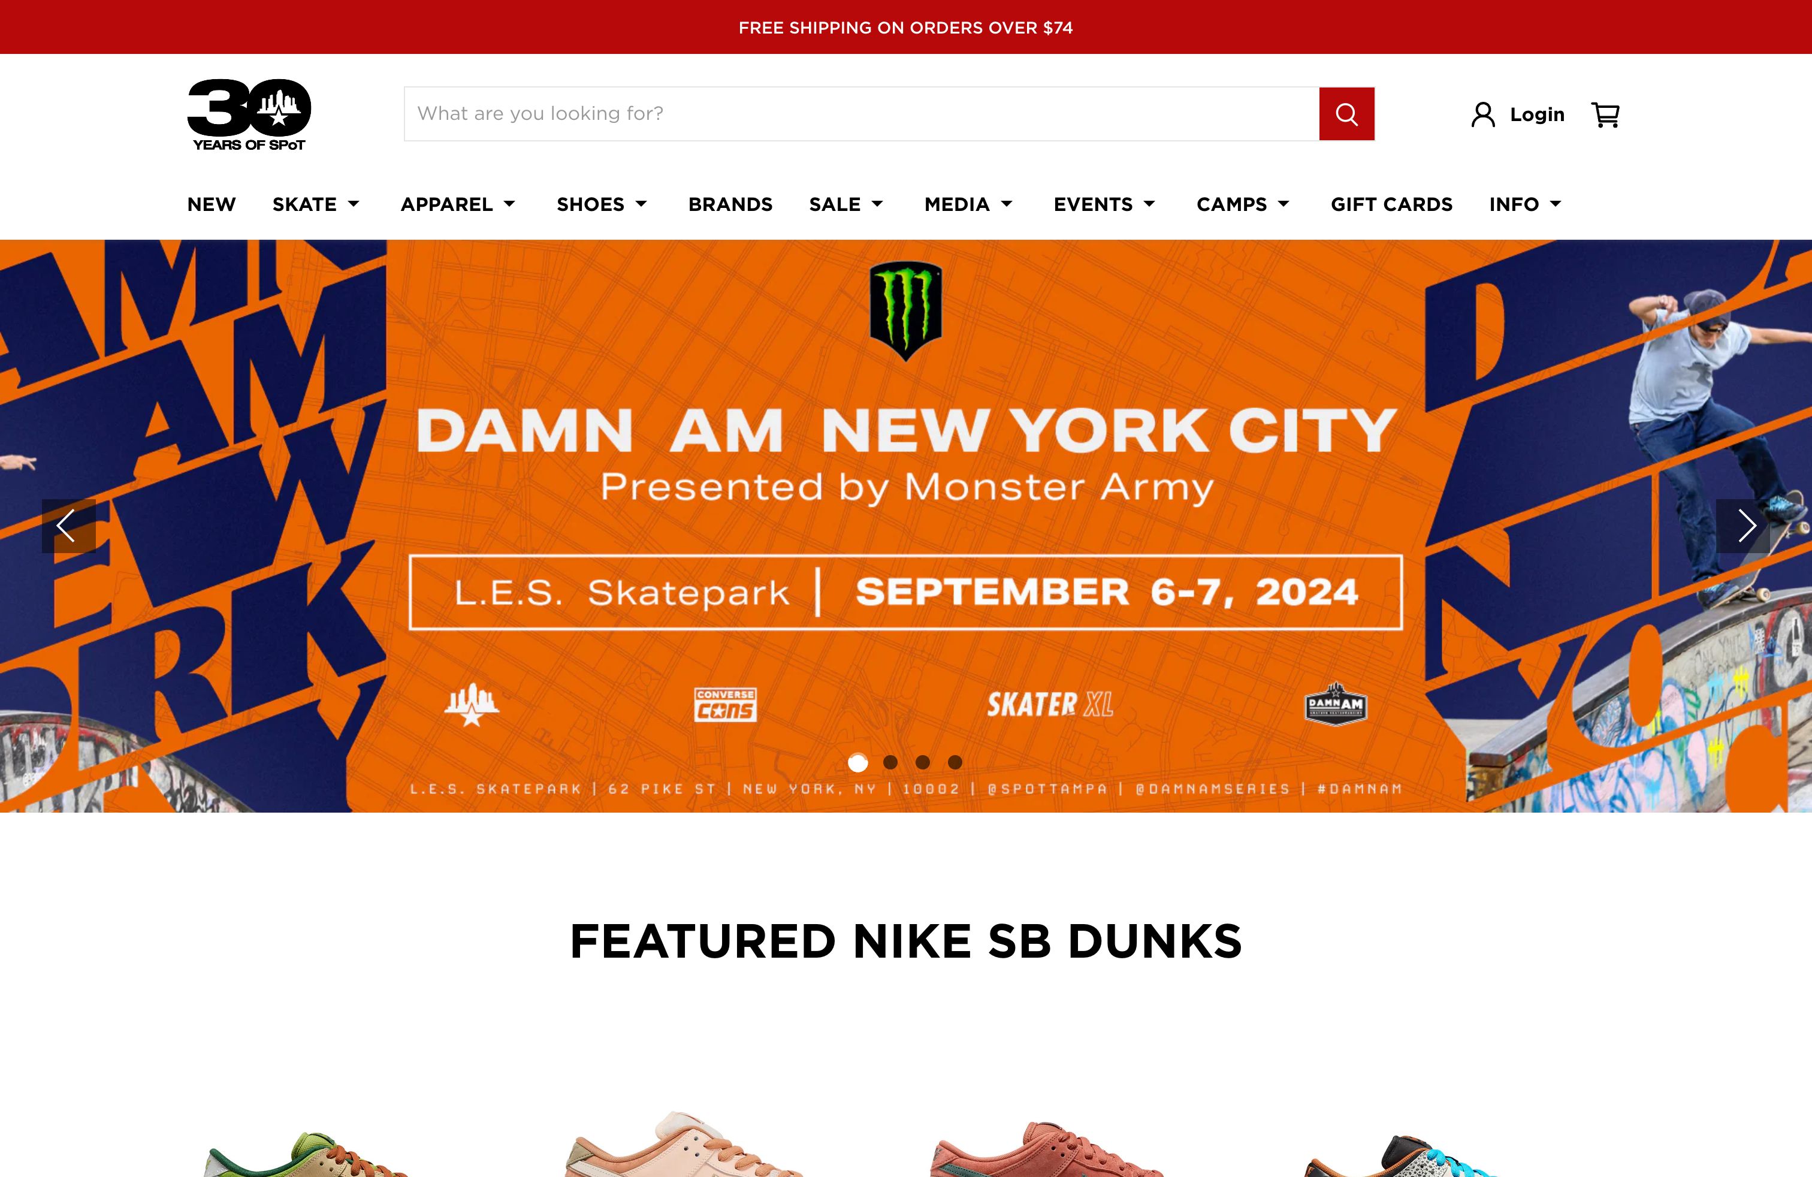Select the first active carousel dot
Screen dimensions: 1812x1177
[858, 762]
